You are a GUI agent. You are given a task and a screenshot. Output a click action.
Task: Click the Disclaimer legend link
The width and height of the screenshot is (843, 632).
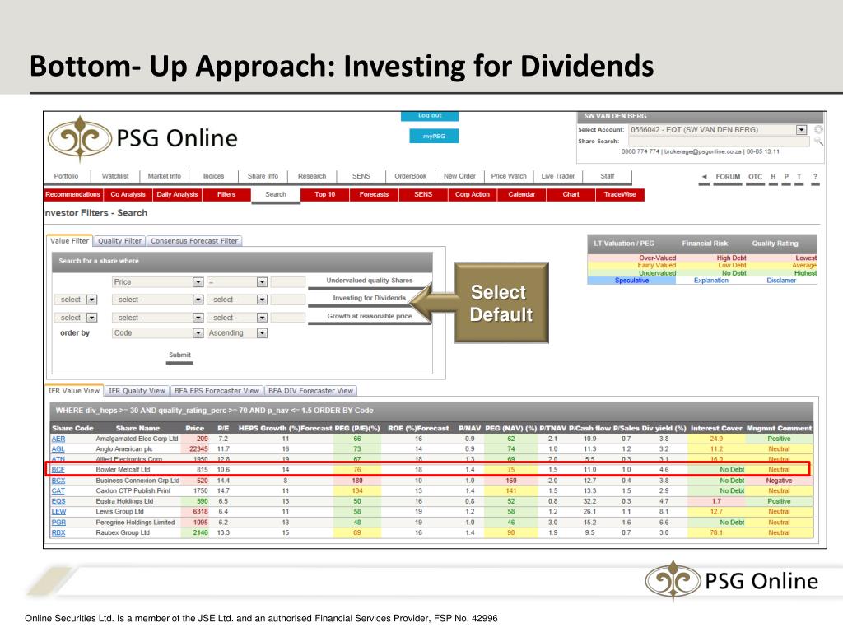point(781,281)
